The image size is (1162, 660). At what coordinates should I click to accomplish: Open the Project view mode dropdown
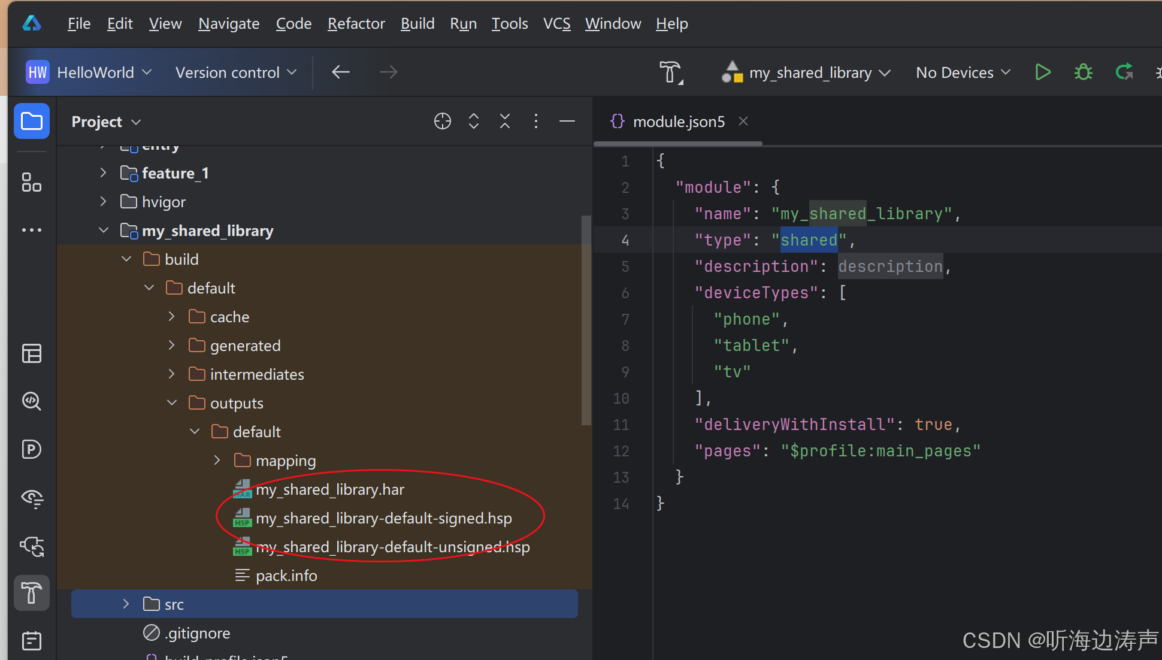106,122
